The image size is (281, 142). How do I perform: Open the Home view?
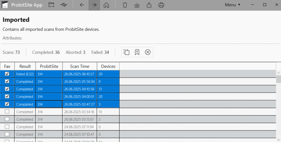click(106, 5)
